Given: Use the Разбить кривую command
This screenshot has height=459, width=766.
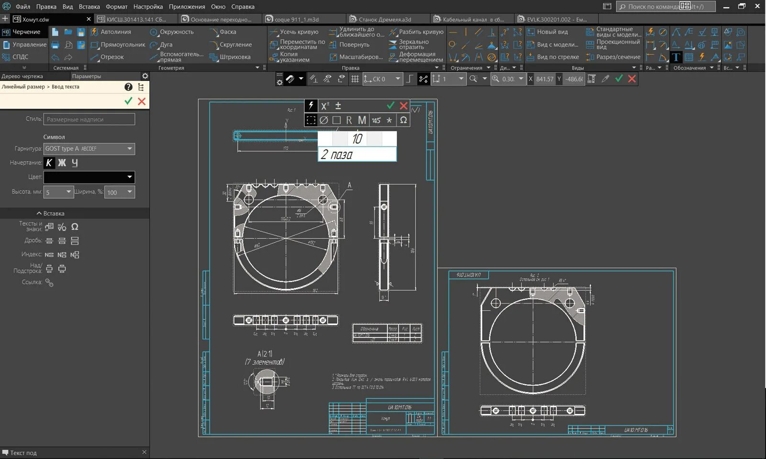Looking at the screenshot, I should tap(416, 32).
